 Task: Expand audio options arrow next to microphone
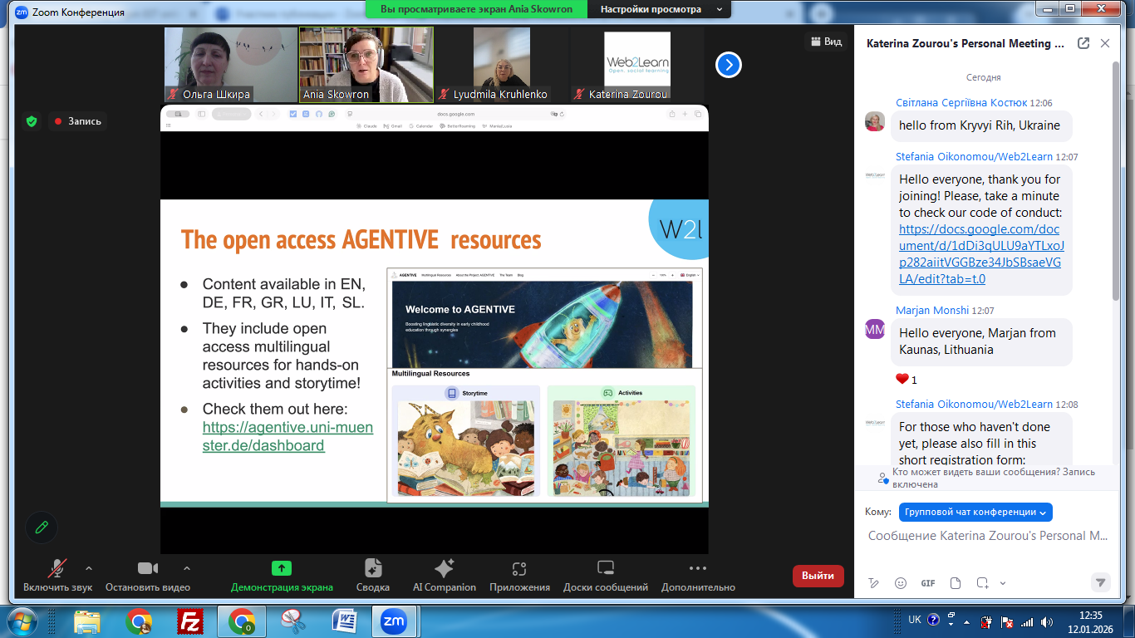click(x=89, y=568)
